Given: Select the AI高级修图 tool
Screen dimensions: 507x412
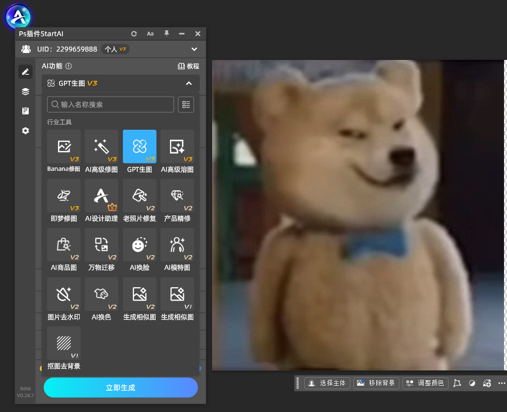Looking at the screenshot, I should coord(102,151).
